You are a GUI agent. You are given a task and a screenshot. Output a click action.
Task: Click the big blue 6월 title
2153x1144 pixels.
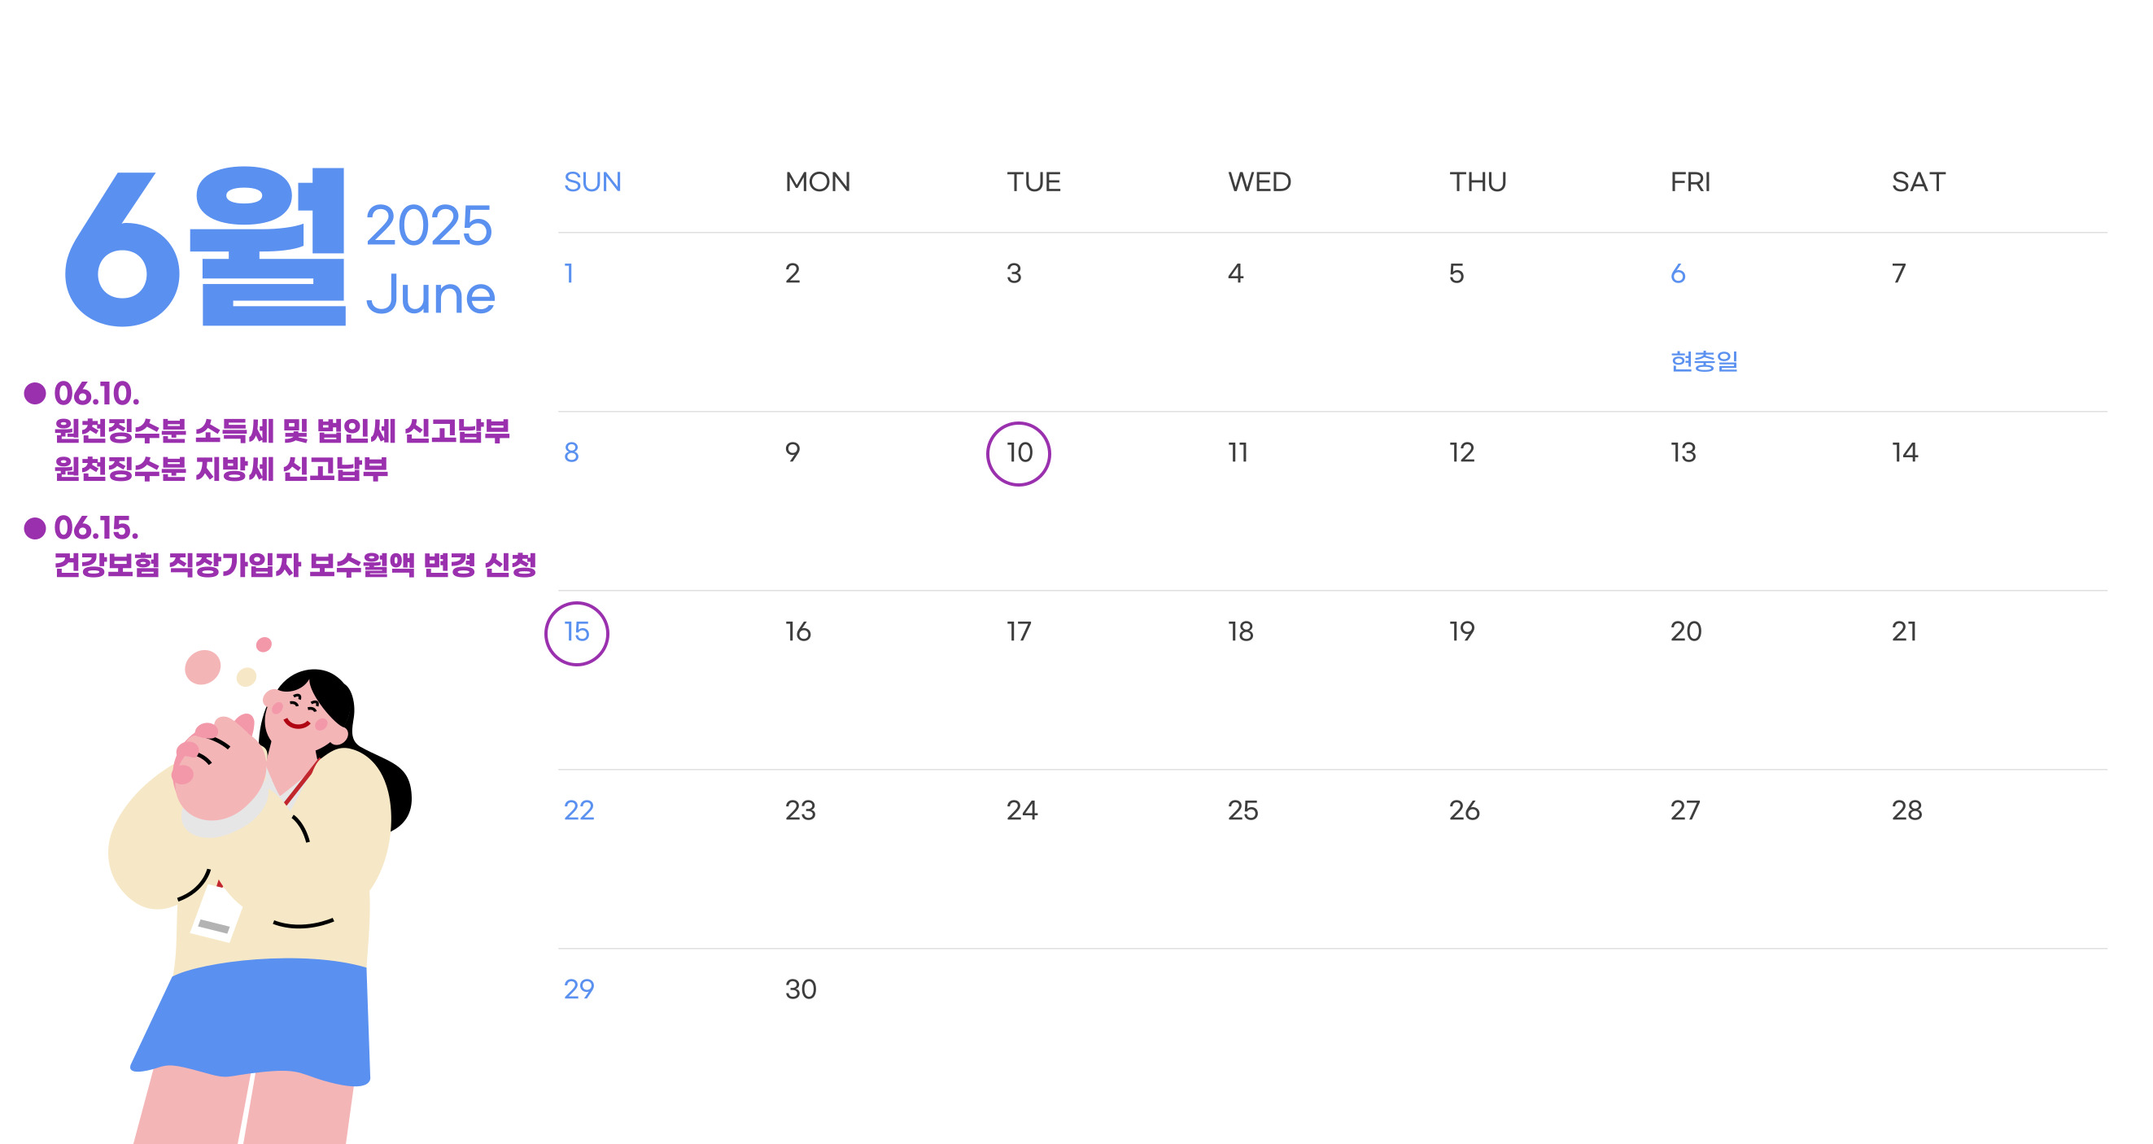click(x=206, y=247)
